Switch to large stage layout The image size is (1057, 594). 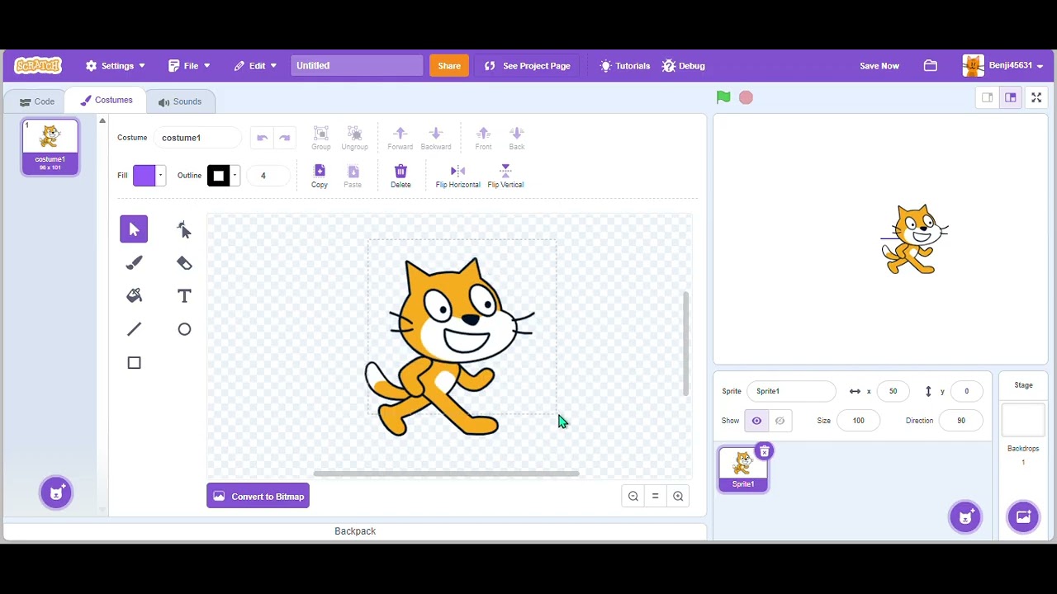pos(1010,97)
